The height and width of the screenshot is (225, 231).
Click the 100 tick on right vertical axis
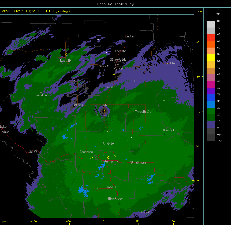pyautogui.click(x=197, y=42)
